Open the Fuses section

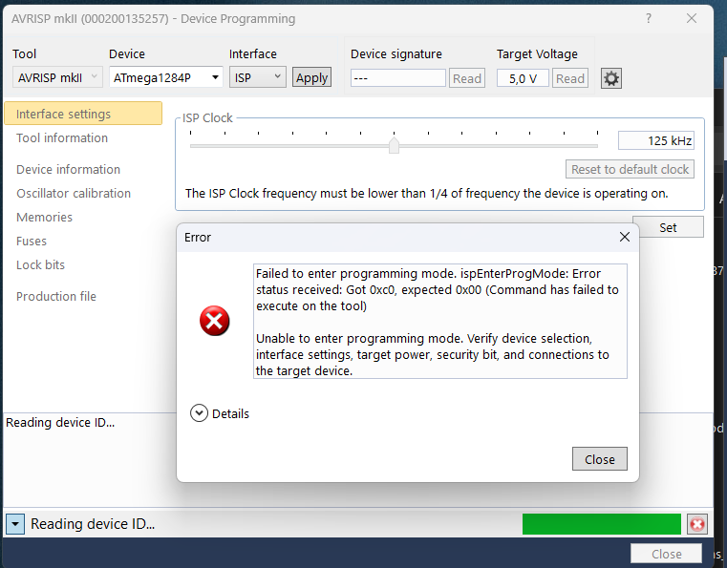pyautogui.click(x=32, y=242)
